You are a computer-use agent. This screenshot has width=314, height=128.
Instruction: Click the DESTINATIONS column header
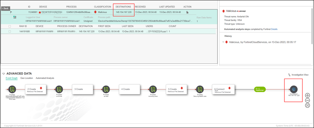point(123,7)
